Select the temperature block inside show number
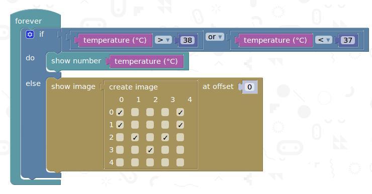 click(146, 61)
